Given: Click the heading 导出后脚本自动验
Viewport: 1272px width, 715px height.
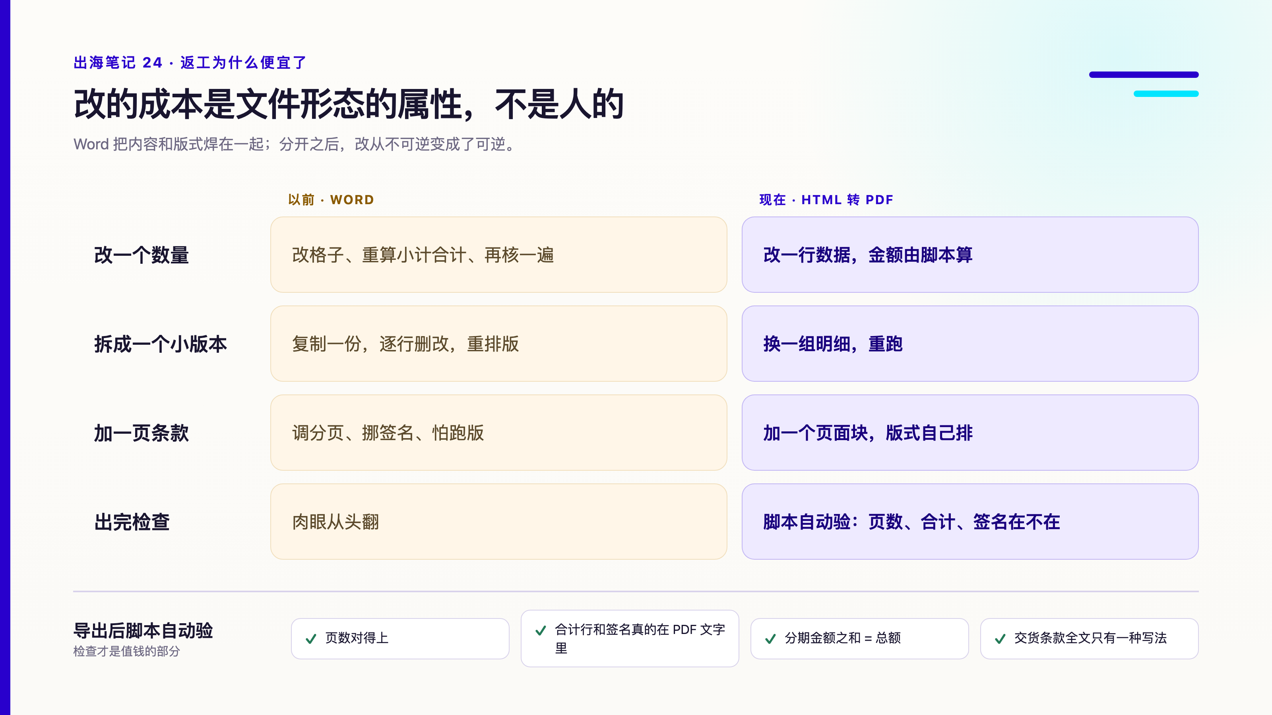Looking at the screenshot, I should coord(143,631).
